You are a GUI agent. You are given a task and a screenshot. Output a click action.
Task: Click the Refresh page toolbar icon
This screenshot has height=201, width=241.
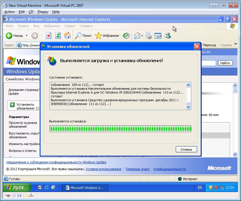click(58, 36)
